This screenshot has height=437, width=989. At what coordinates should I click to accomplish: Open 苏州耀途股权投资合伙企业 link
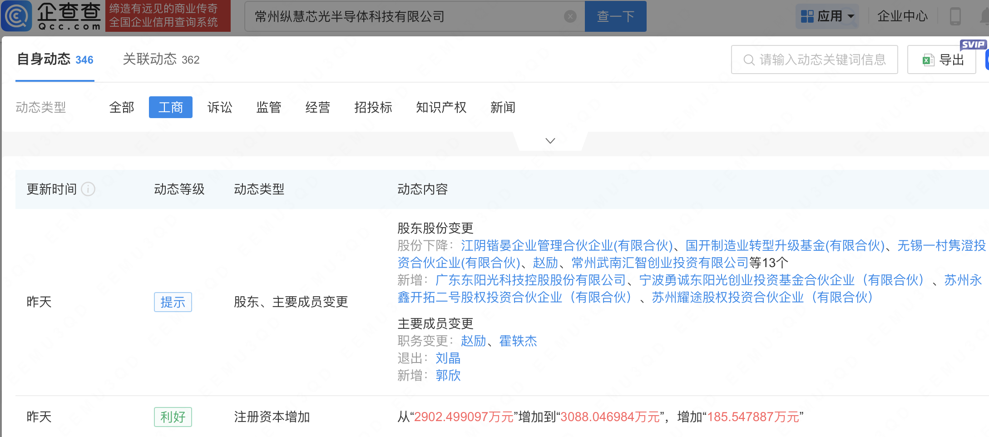click(762, 298)
